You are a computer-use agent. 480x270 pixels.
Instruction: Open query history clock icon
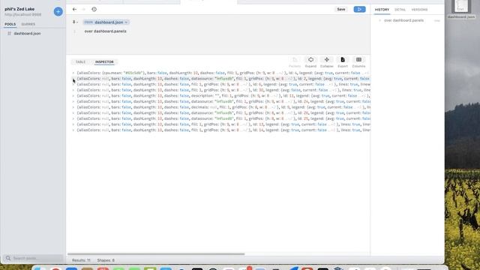[x=94, y=10]
